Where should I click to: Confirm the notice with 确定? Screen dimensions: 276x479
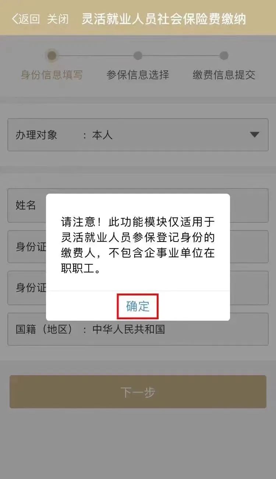point(138,306)
